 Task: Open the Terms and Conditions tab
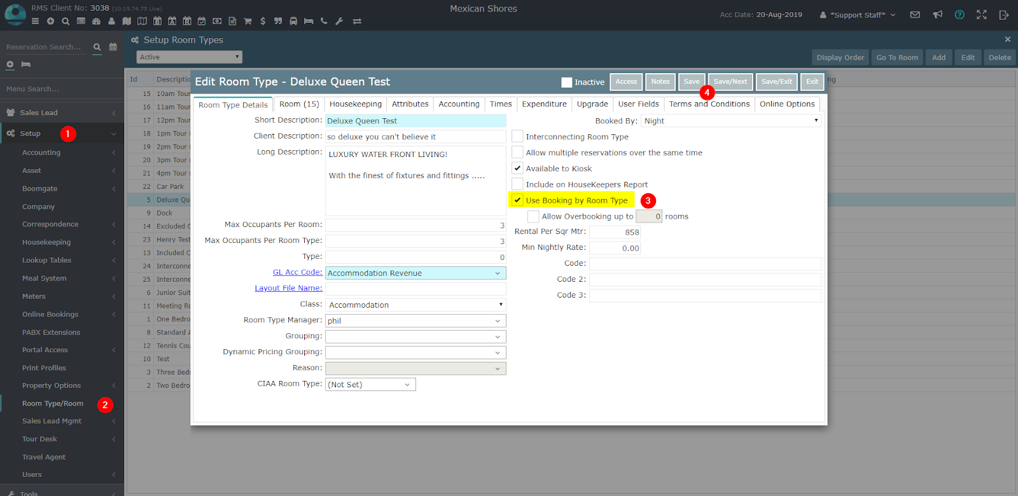click(709, 104)
